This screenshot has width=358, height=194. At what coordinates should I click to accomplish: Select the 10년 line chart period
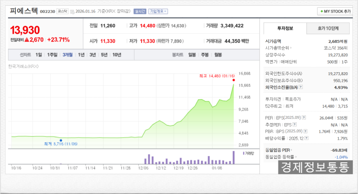click(x=117, y=55)
